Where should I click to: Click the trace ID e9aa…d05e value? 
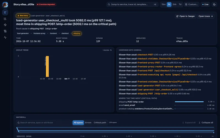[x=182, y=41]
